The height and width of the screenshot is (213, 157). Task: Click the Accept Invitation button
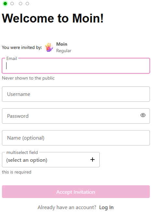(76, 192)
